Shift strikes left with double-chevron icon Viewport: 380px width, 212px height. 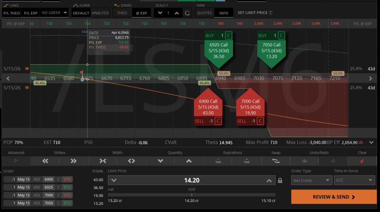pos(45,161)
